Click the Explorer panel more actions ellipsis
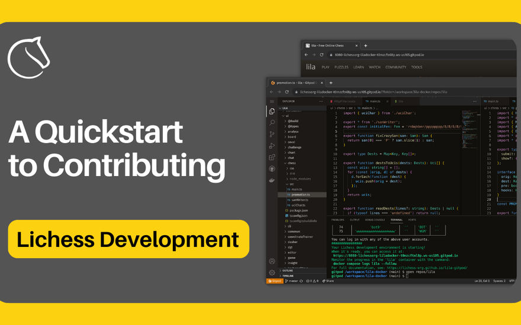Image resolution: width=521 pixels, height=325 pixels. coord(321,102)
